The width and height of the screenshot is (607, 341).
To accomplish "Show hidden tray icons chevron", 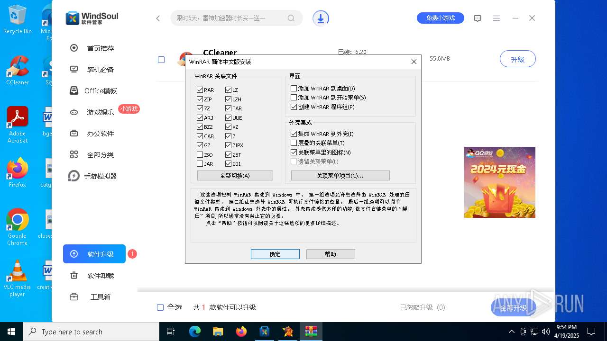I will (511, 332).
